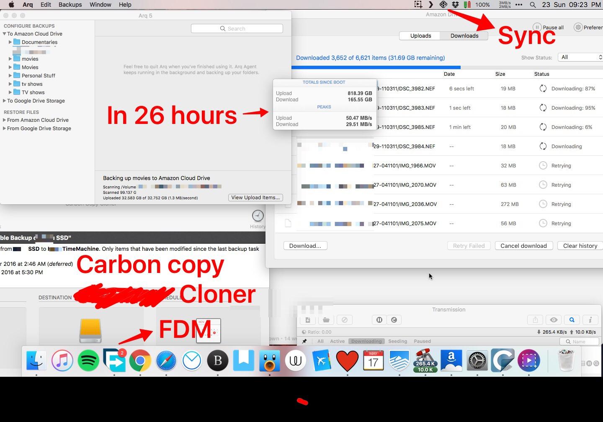Image resolution: width=603 pixels, height=422 pixels.
Task: Open the Edit menu
Action: point(46,5)
